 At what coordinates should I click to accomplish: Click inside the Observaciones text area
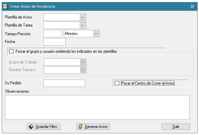[97, 107]
